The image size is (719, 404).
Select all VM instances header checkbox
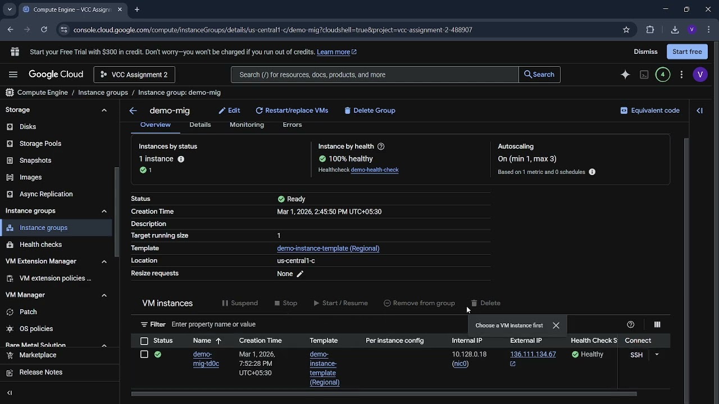pyautogui.click(x=144, y=341)
